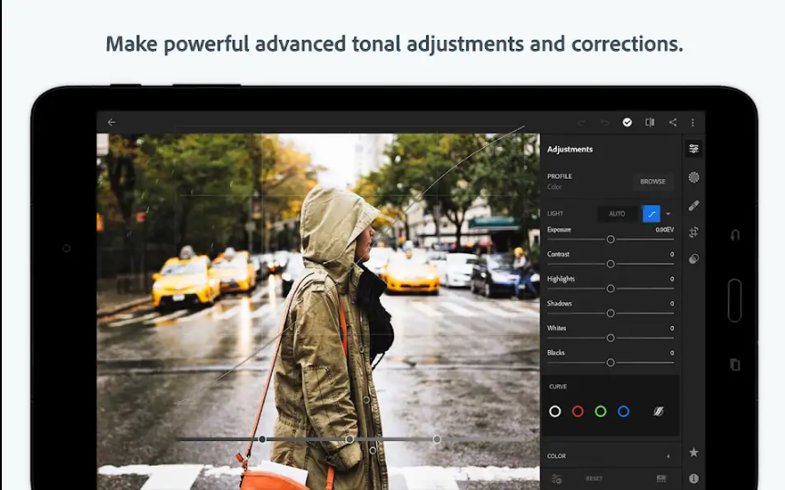Screen dimensions: 785x490
Task: Adjust the Shadows slider handle
Action: pyautogui.click(x=611, y=313)
